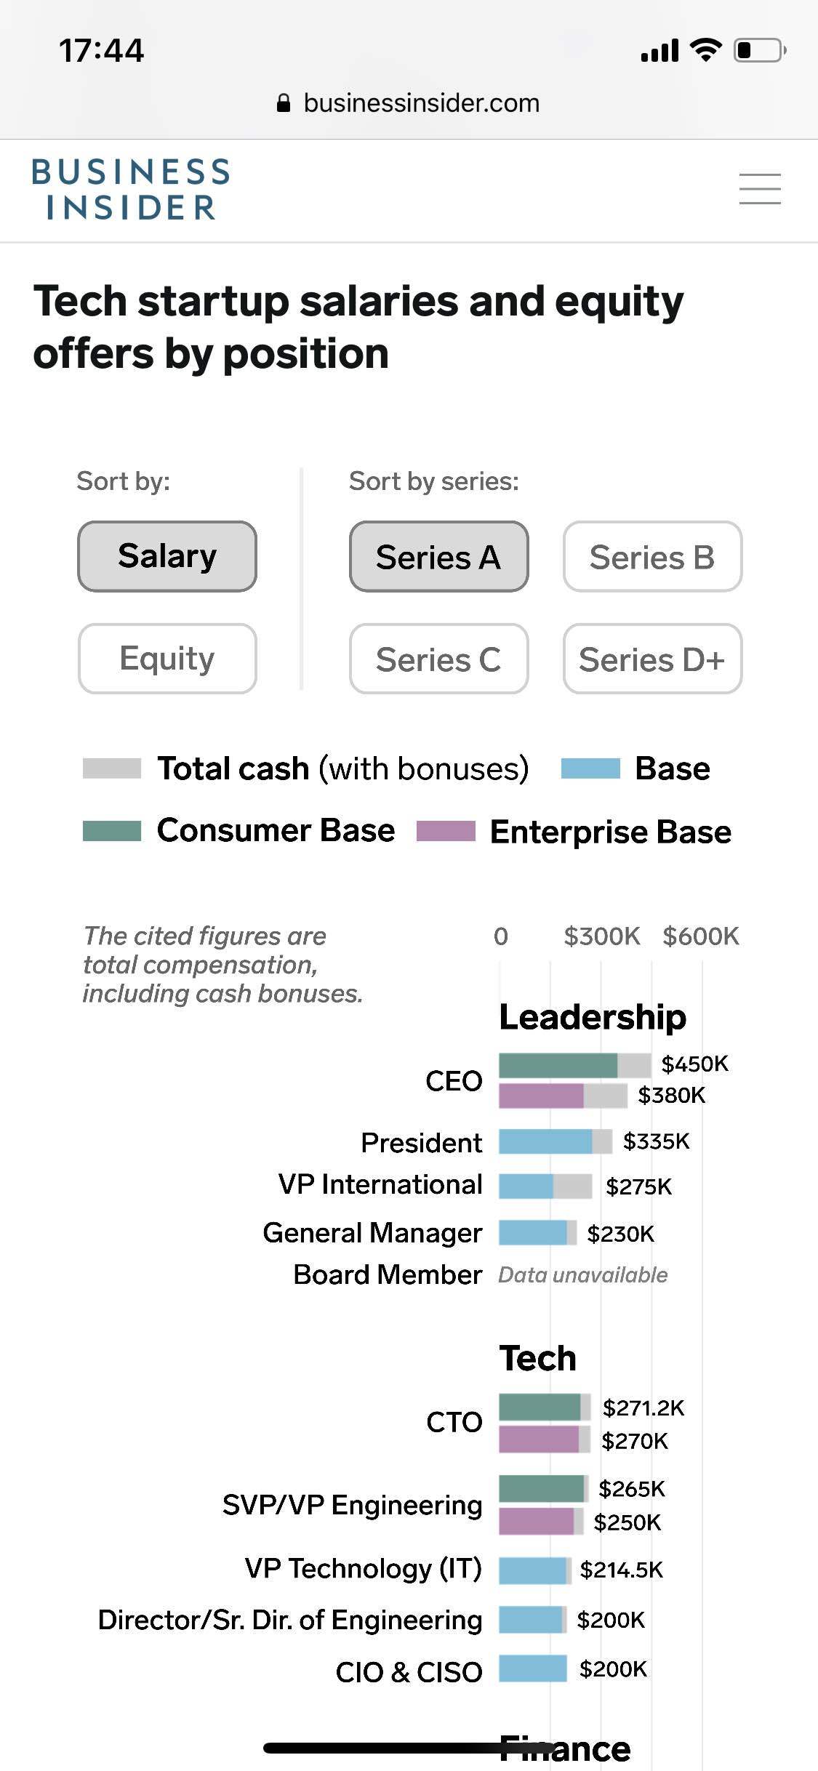The width and height of the screenshot is (818, 1771).
Task: Tap the businessinsider.com address bar
Action: tap(421, 103)
